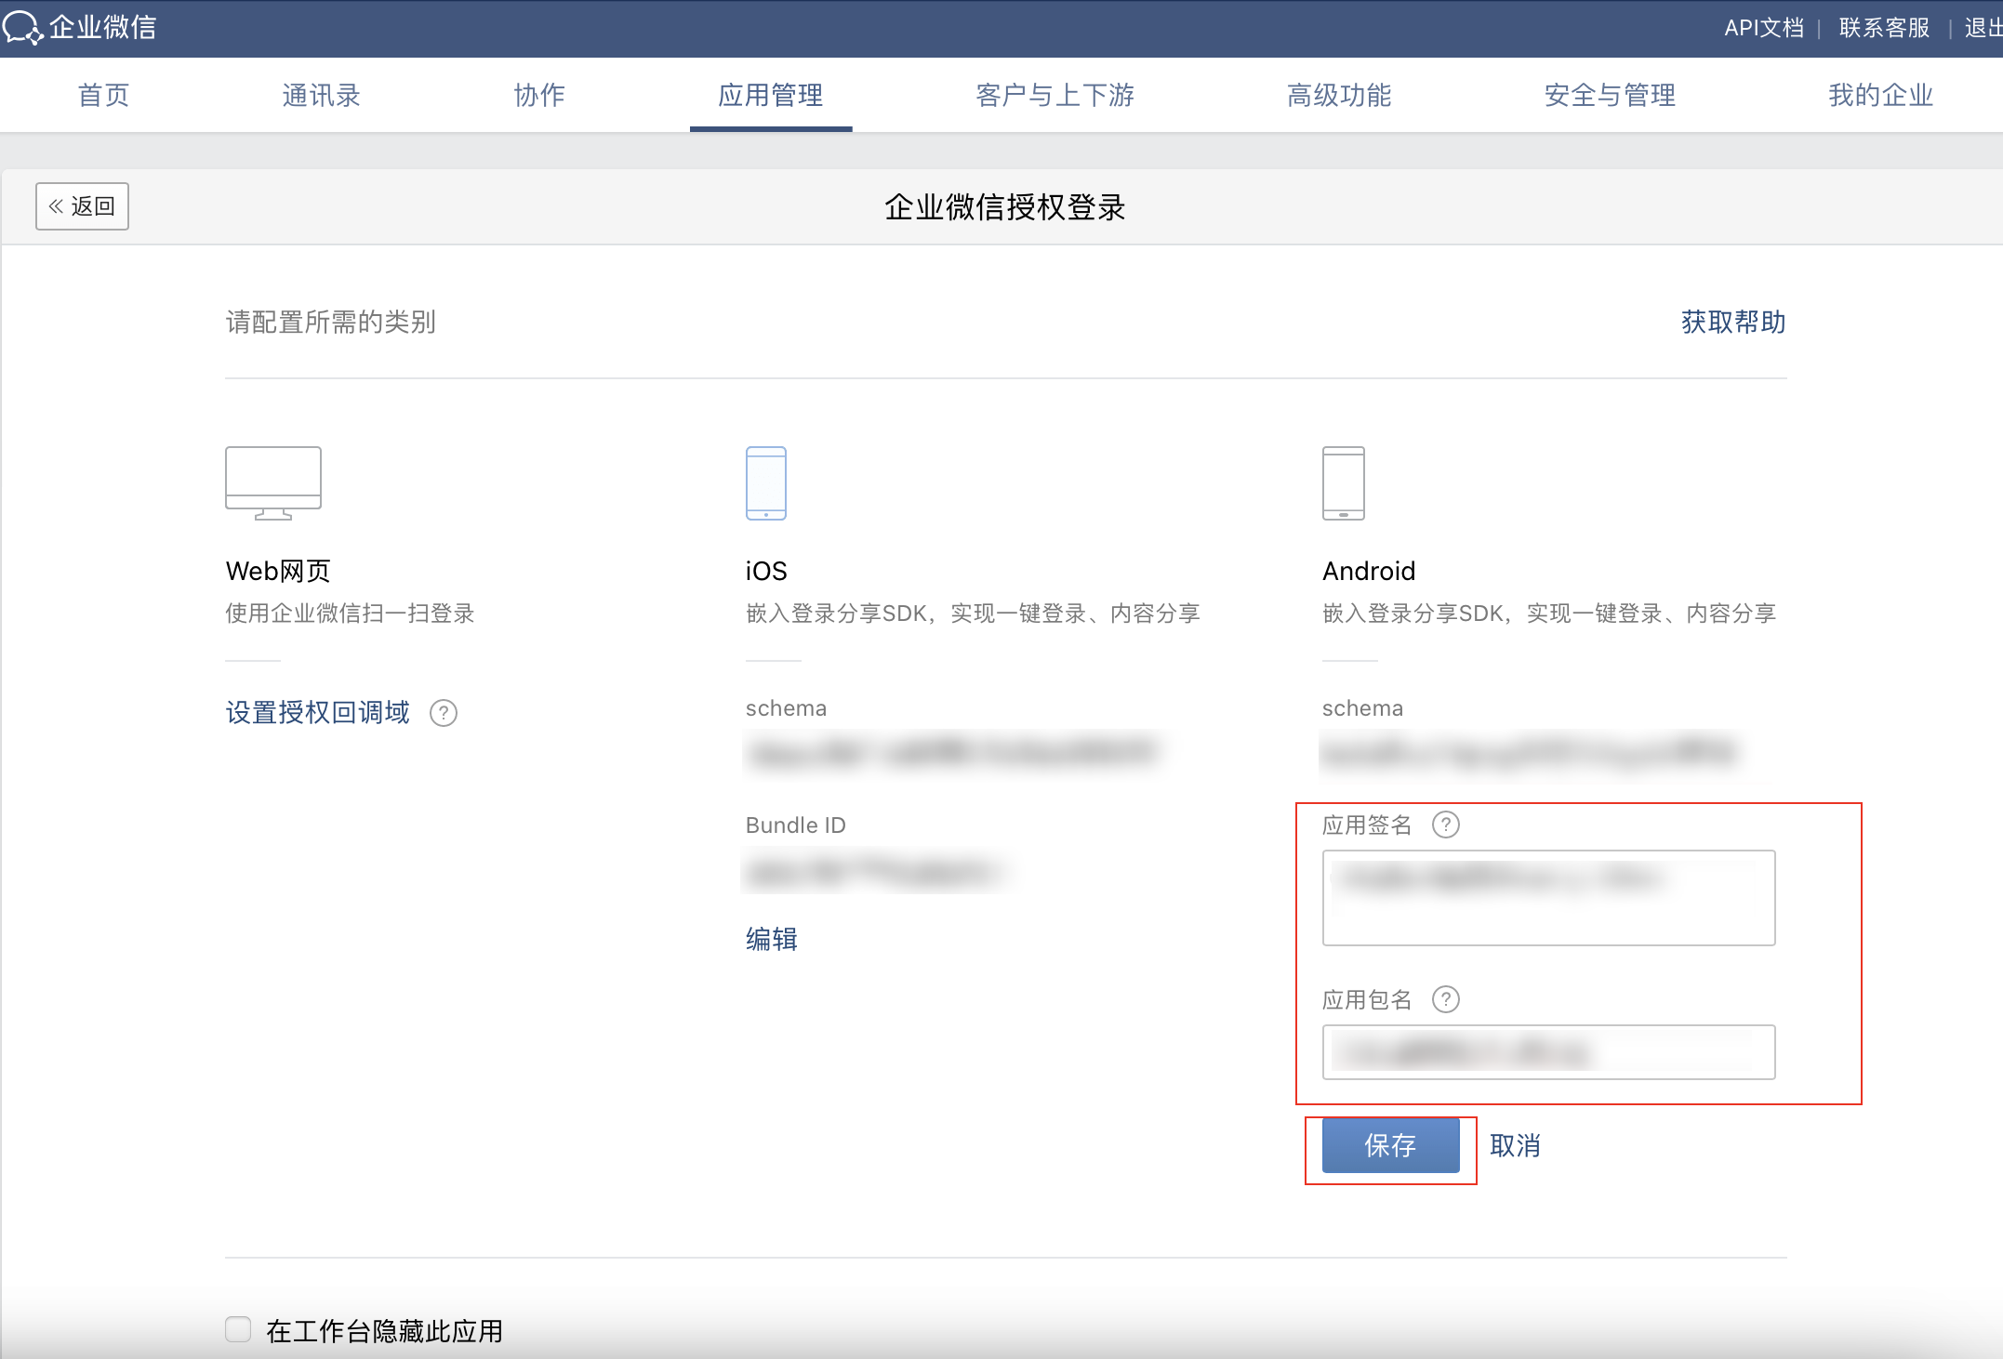Image resolution: width=2003 pixels, height=1359 pixels.
Task: Click the iOS heading text
Action: click(766, 571)
